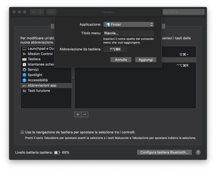Click the Accessibilità blue icon
The width and height of the screenshot is (216, 171).
coord(24,80)
